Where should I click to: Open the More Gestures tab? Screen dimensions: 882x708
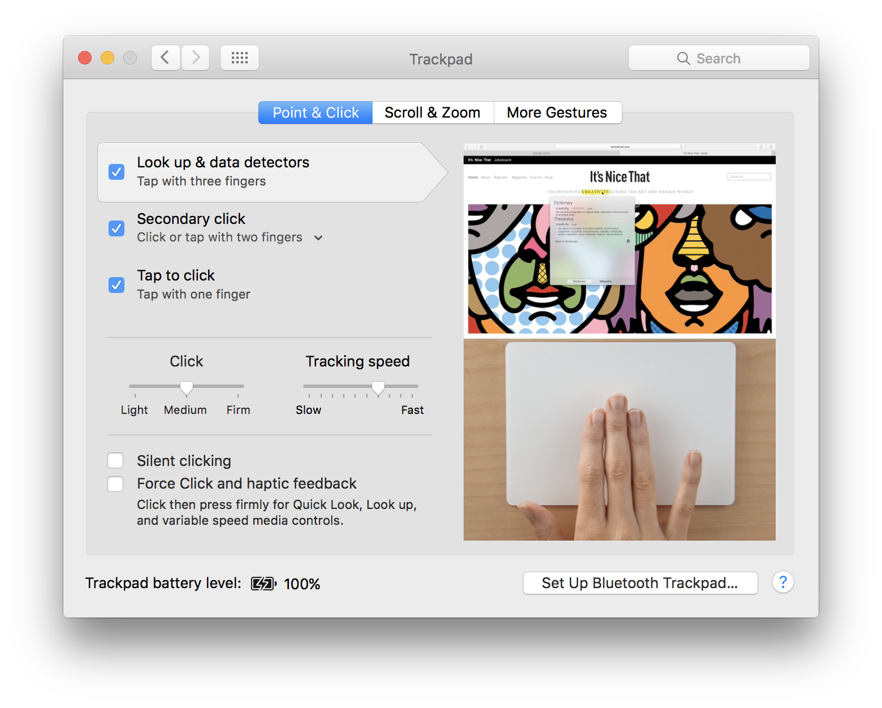pyautogui.click(x=557, y=113)
